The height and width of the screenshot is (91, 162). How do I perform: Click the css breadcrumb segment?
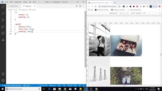point(15,10)
